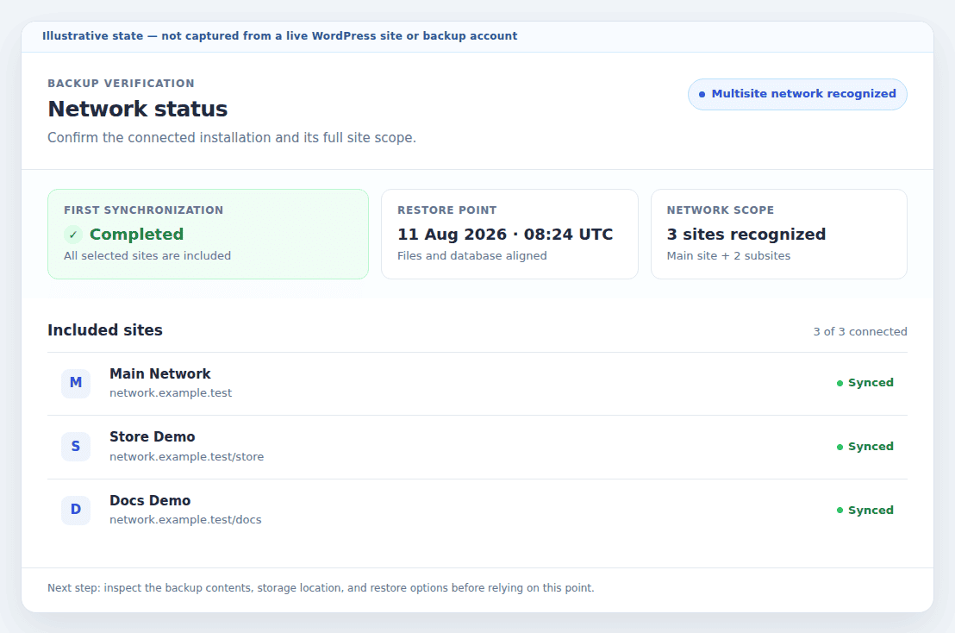Image resolution: width=955 pixels, height=633 pixels.
Task: Click the network.example.test URL under Main Network
Action: click(171, 393)
